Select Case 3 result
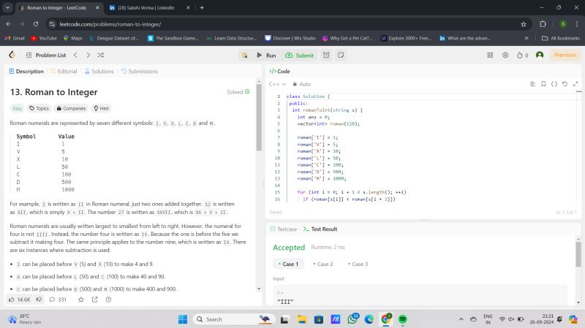This screenshot has width=585, height=328. point(358,264)
